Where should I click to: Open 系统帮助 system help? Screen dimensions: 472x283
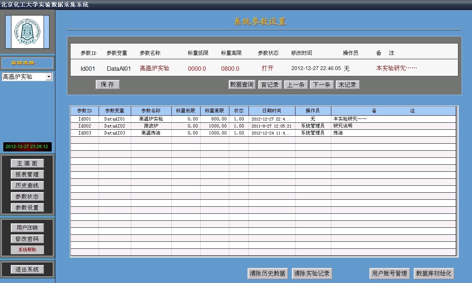point(27,250)
